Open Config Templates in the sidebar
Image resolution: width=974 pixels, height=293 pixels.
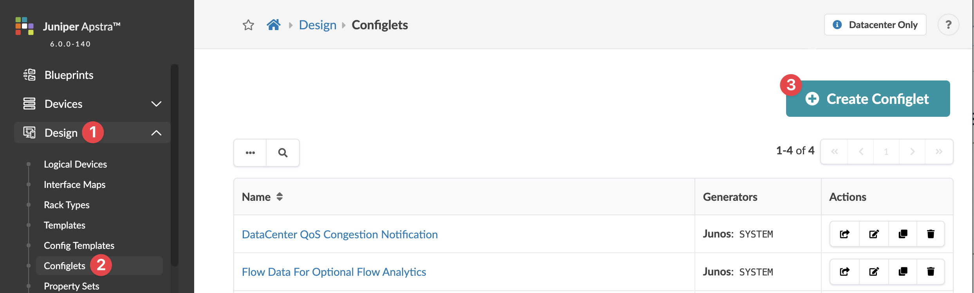pos(79,246)
